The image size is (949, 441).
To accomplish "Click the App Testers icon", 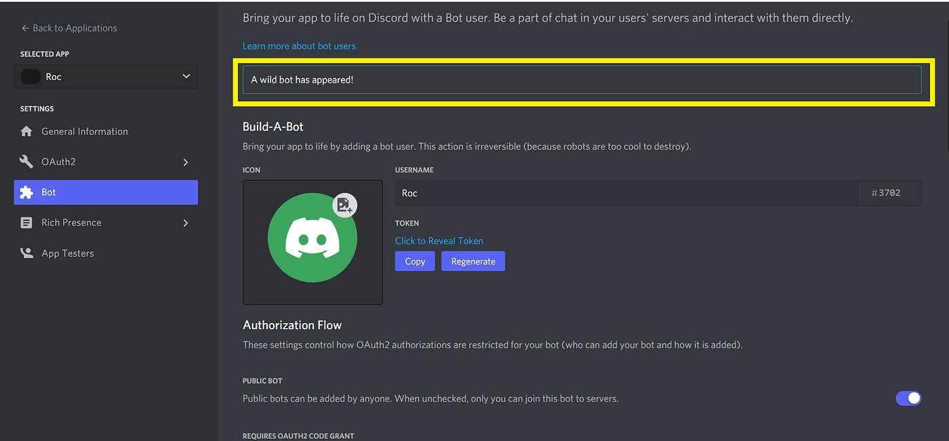I will coord(26,253).
